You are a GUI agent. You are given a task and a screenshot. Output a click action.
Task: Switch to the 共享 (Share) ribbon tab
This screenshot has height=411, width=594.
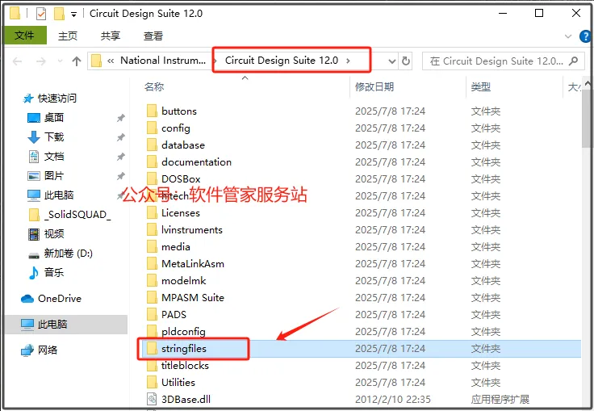coord(111,36)
